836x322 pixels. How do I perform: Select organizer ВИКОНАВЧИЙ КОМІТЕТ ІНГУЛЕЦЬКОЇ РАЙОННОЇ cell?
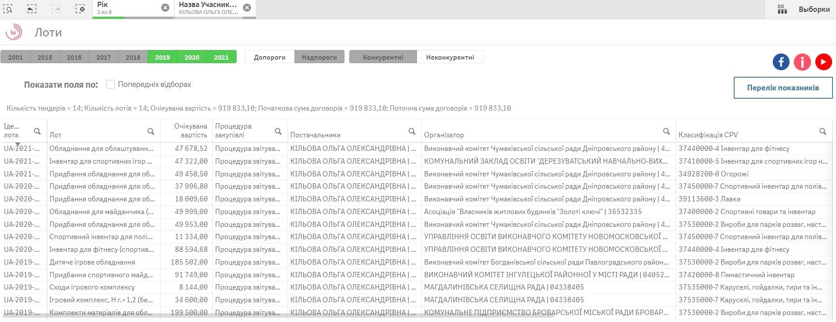549,275
